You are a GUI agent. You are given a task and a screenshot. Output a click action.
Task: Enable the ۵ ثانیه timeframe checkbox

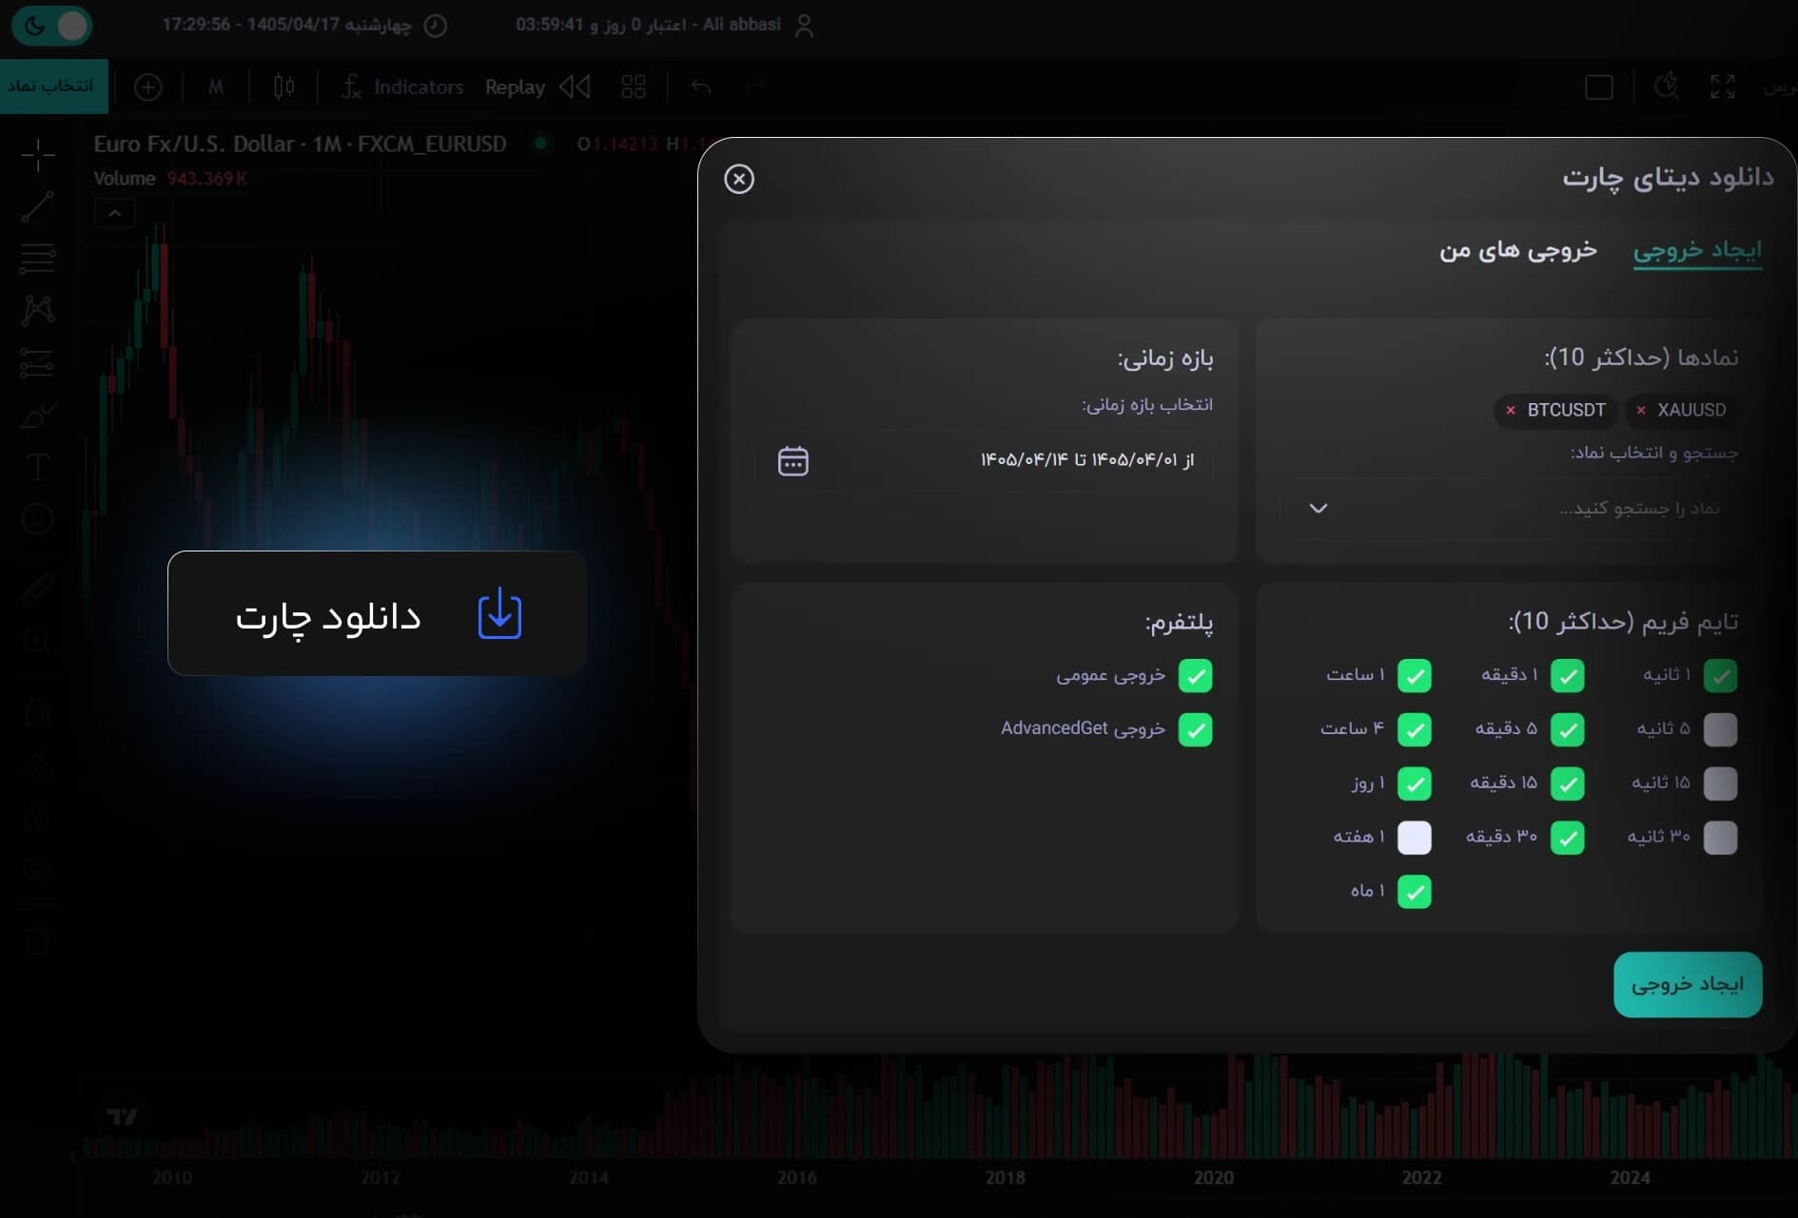point(1720,729)
